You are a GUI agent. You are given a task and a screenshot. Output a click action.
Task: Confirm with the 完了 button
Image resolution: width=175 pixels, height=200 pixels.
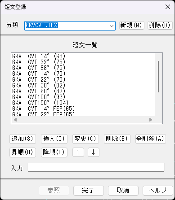point(89,191)
